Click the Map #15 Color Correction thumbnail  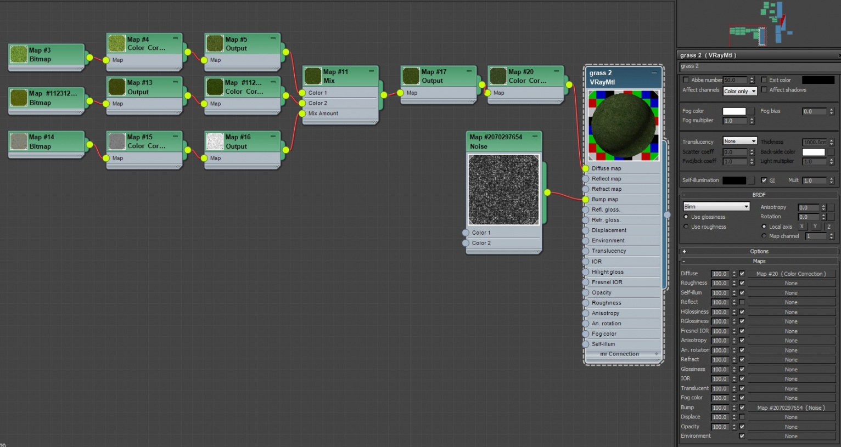click(116, 142)
